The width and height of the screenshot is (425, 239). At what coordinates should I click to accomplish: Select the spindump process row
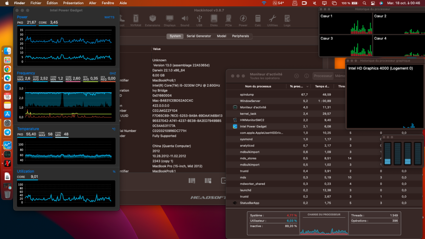[286, 95]
